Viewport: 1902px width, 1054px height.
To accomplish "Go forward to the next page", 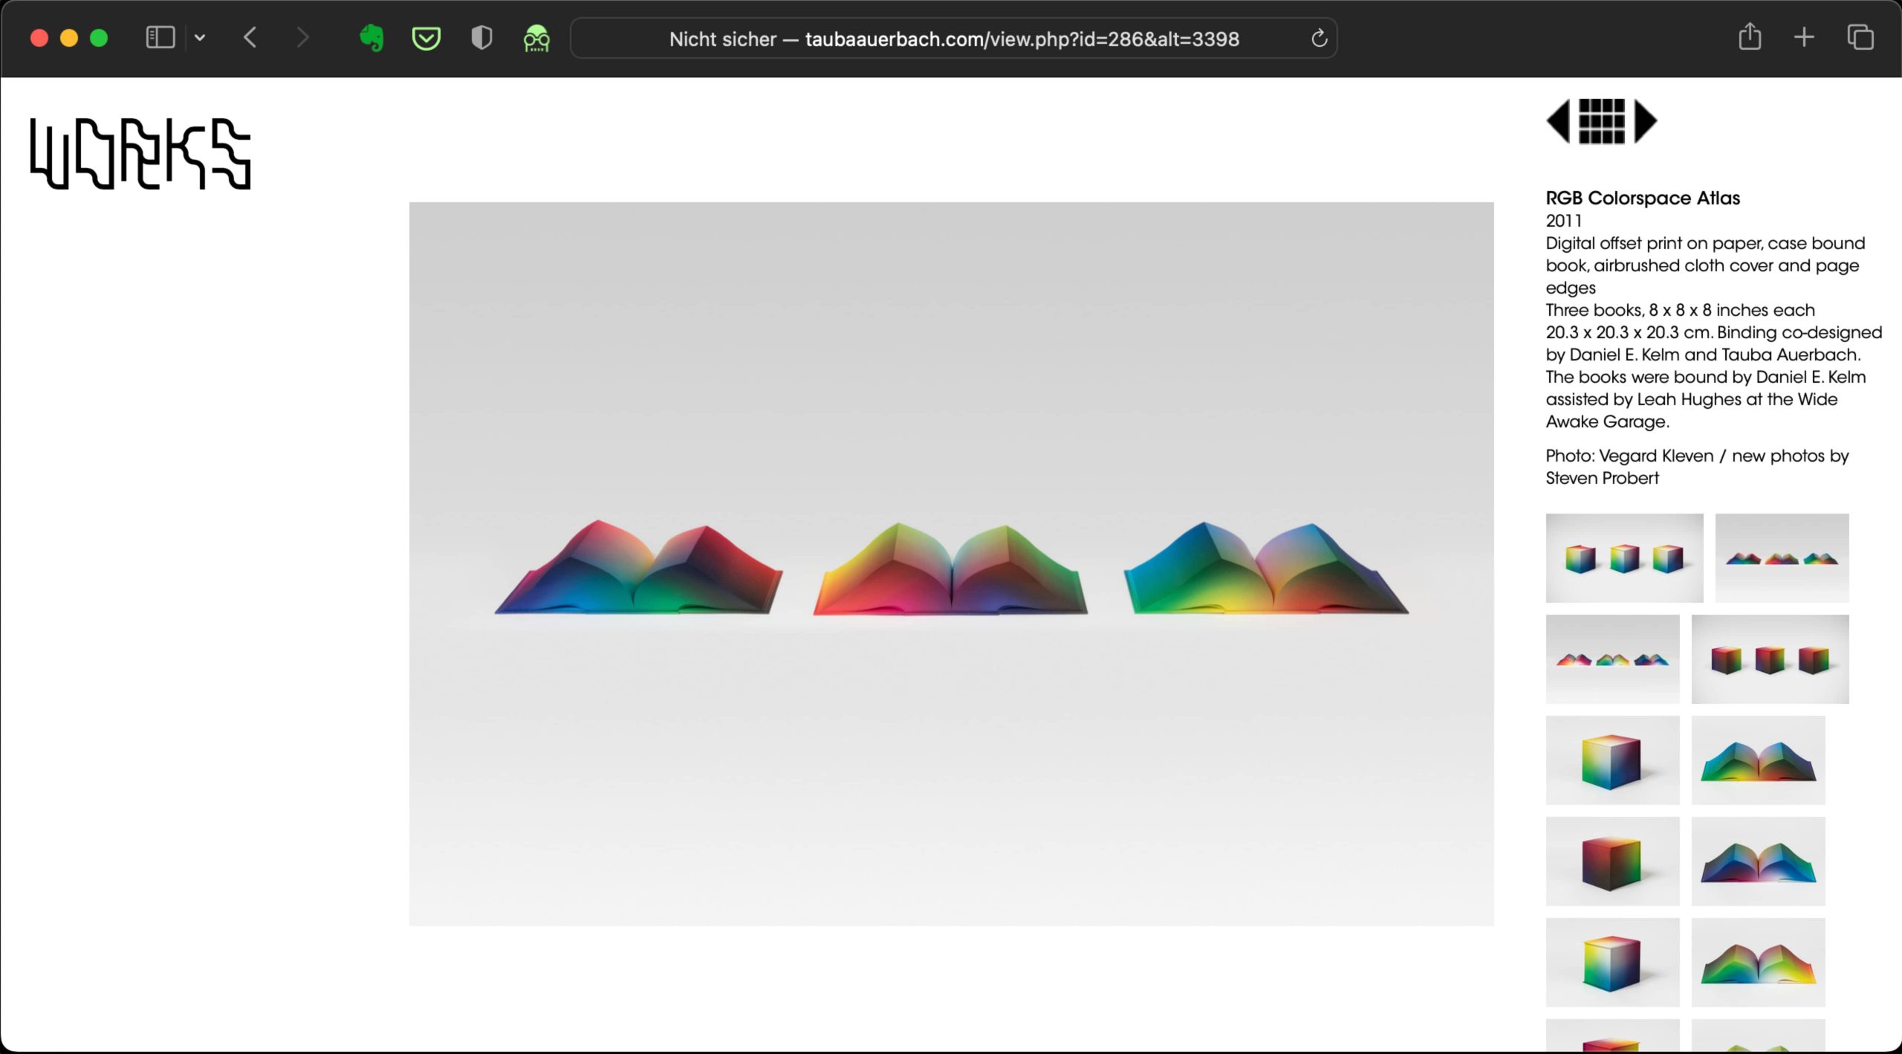I will (302, 37).
